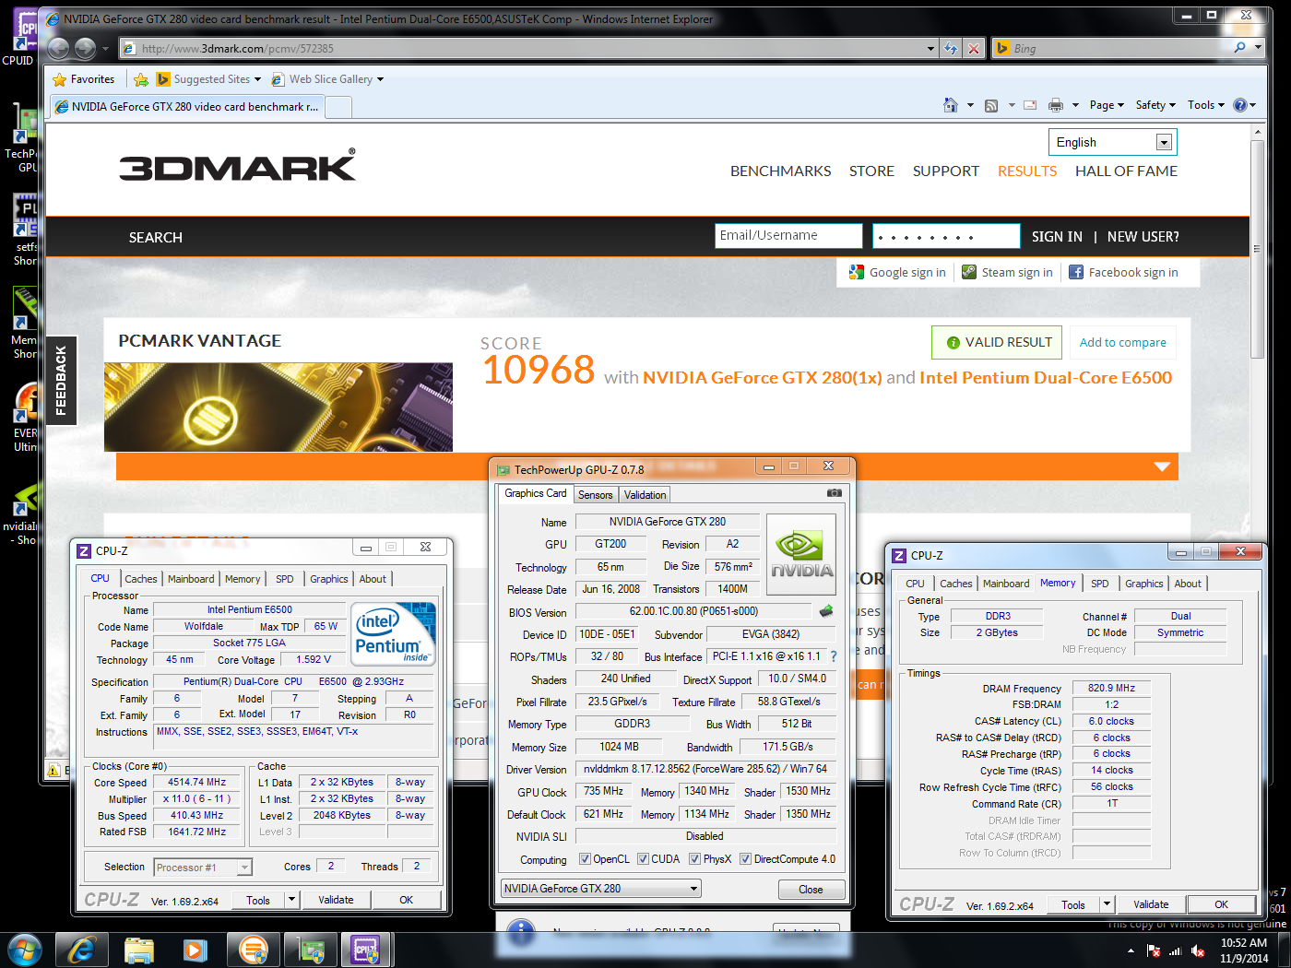Click the IE Home icon

click(x=951, y=105)
